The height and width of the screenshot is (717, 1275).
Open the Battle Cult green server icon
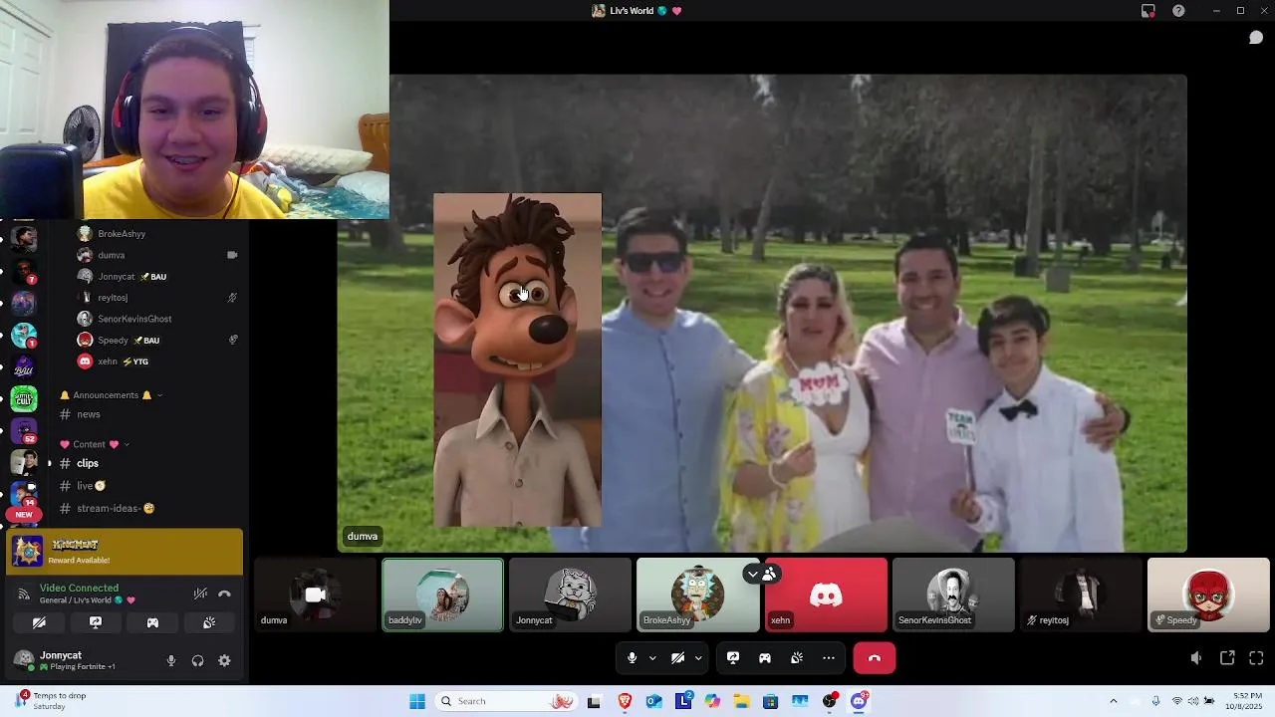point(24,400)
